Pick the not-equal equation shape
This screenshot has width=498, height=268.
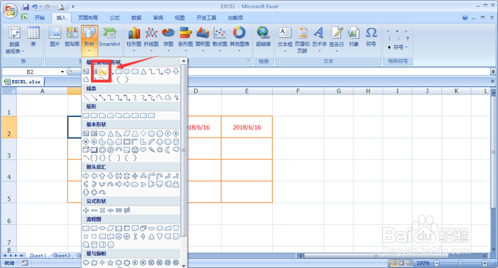(127, 210)
